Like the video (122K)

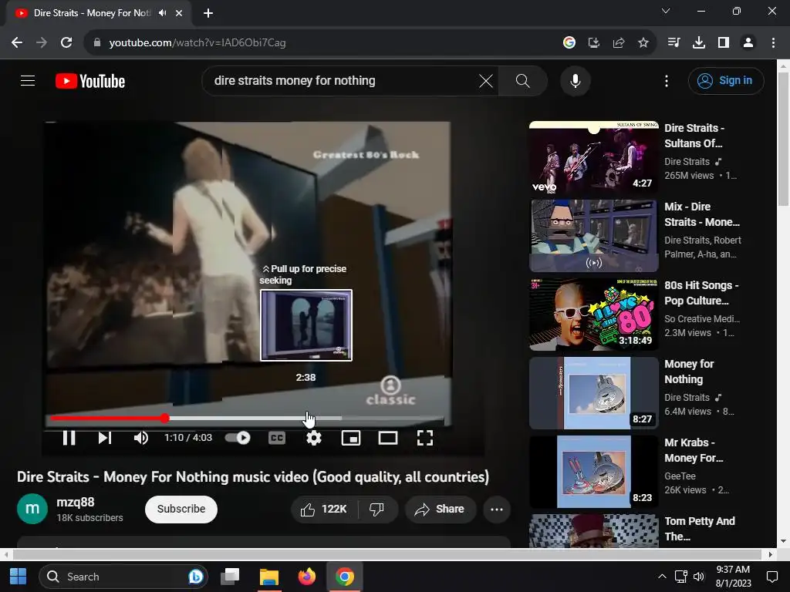[x=324, y=510]
